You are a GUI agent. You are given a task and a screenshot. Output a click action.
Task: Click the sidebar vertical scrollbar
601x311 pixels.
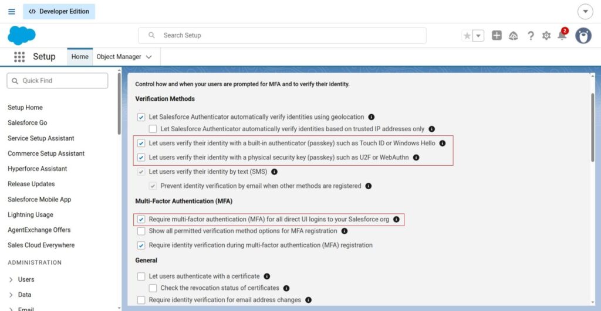[x=119, y=104]
